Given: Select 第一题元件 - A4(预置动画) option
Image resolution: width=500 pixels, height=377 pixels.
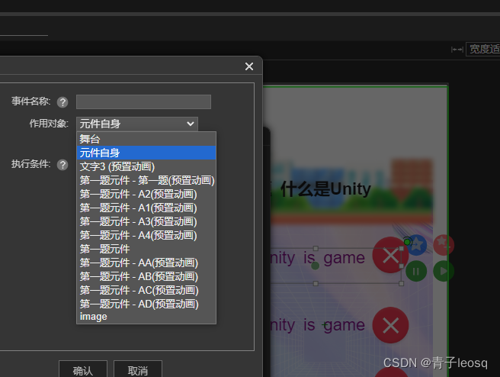Looking at the screenshot, I should [x=146, y=235].
